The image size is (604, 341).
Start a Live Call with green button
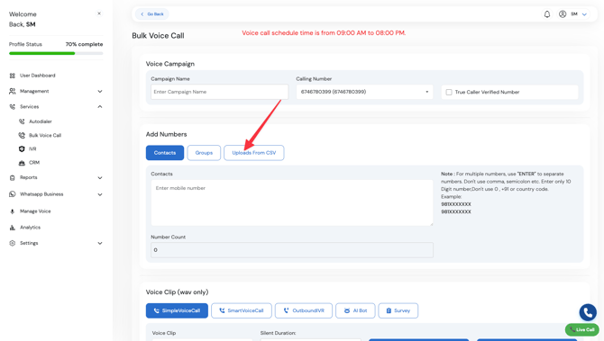[582, 329]
